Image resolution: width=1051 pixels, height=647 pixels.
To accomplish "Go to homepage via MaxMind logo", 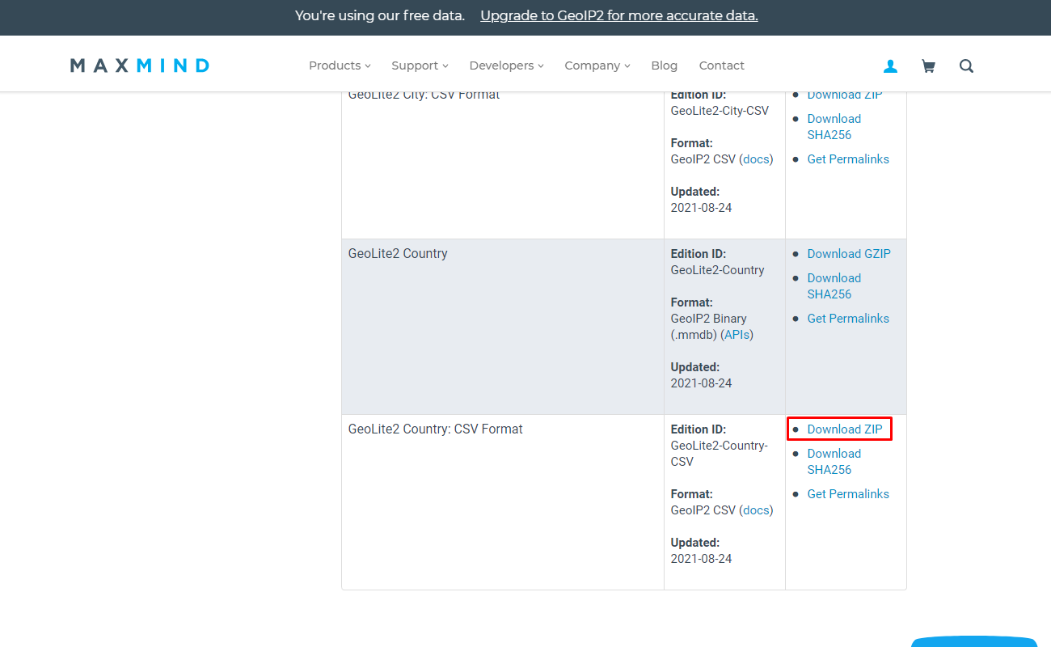I will [x=140, y=66].
